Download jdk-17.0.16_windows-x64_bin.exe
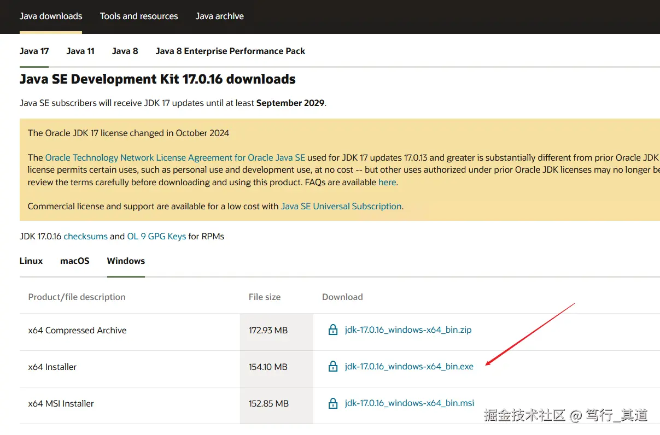The height and width of the screenshot is (435, 660). point(409,367)
